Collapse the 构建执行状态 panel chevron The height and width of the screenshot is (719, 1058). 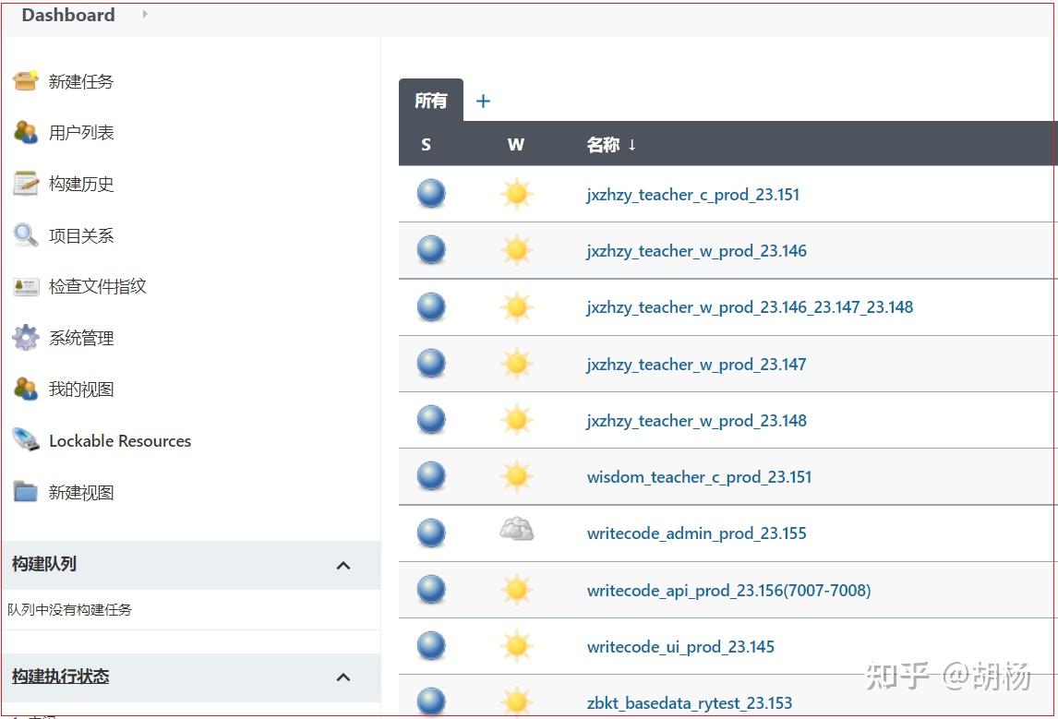point(343,677)
